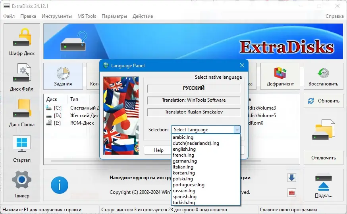Open the Диск Папка tool
The height and width of the screenshot is (214, 347).
[x=22, y=113]
